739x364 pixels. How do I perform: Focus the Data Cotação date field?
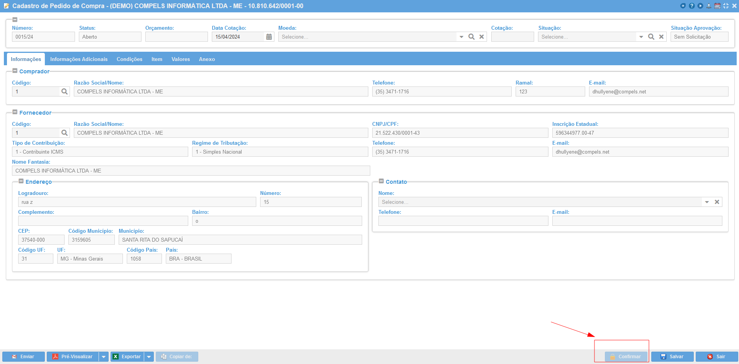click(x=238, y=37)
